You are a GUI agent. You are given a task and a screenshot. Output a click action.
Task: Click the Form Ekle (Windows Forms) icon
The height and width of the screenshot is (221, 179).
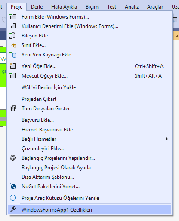coord(13,16)
